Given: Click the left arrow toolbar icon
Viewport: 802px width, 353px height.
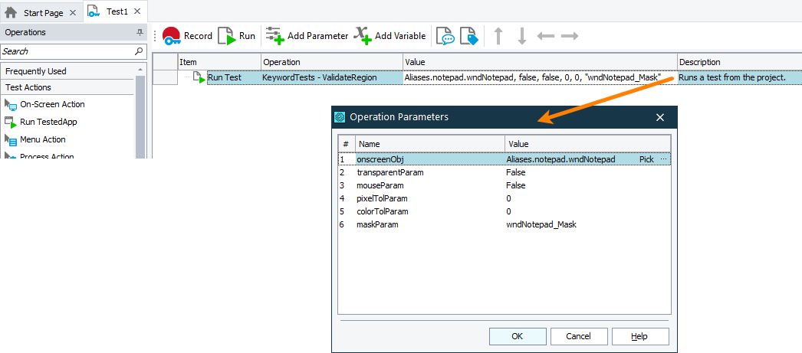Looking at the screenshot, I should tap(546, 36).
